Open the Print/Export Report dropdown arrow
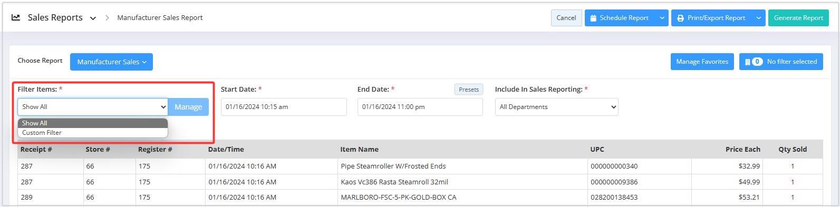 click(x=758, y=18)
